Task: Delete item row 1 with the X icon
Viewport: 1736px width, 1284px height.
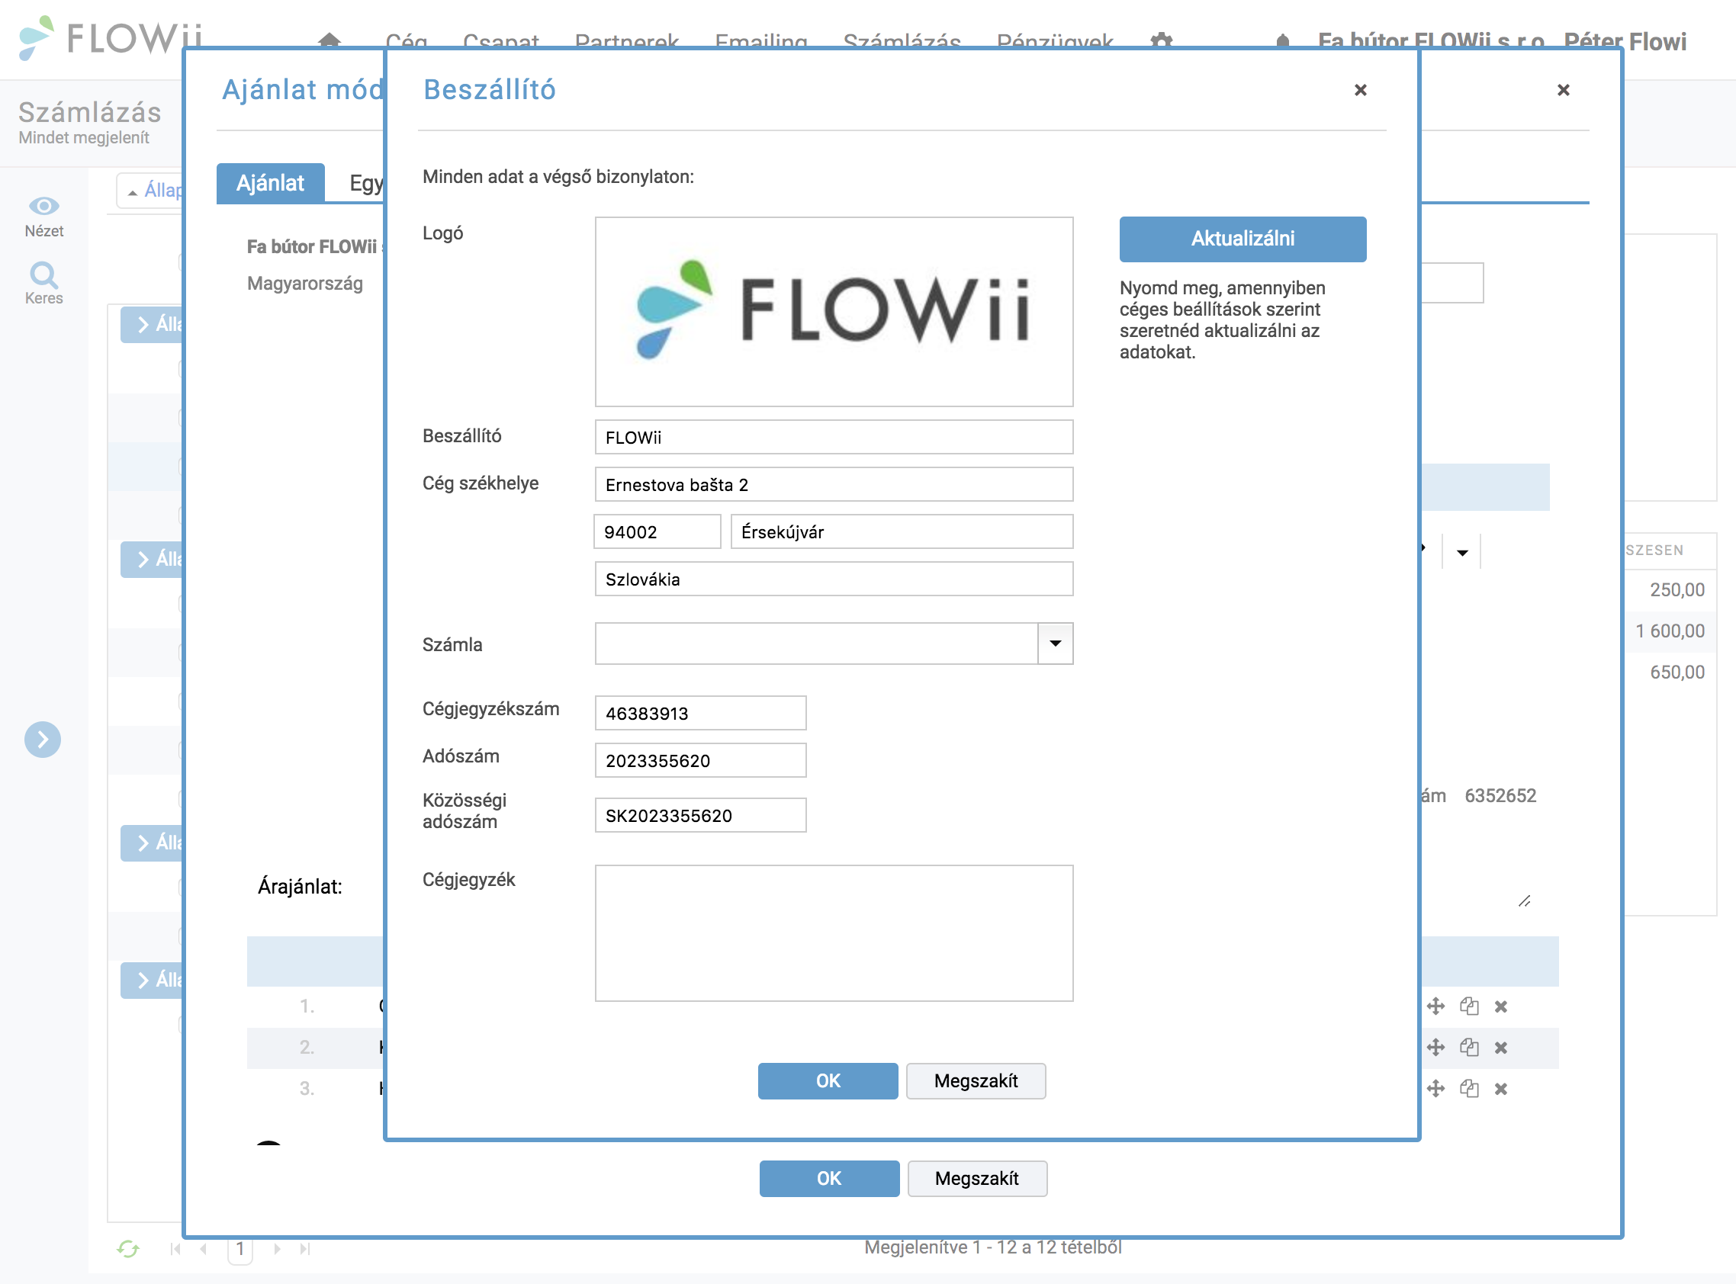Action: click(1500, 1007)
